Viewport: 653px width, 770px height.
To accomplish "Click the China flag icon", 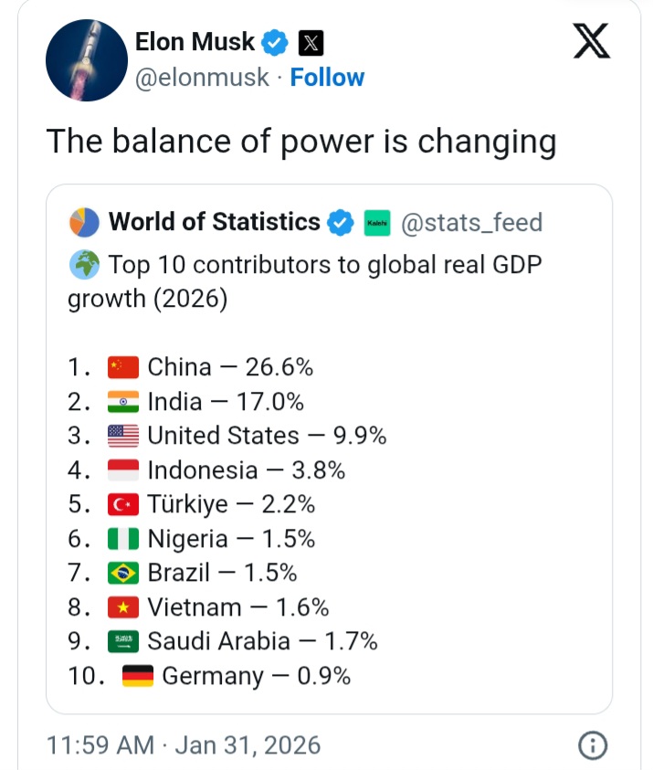I will coord(122,367).
